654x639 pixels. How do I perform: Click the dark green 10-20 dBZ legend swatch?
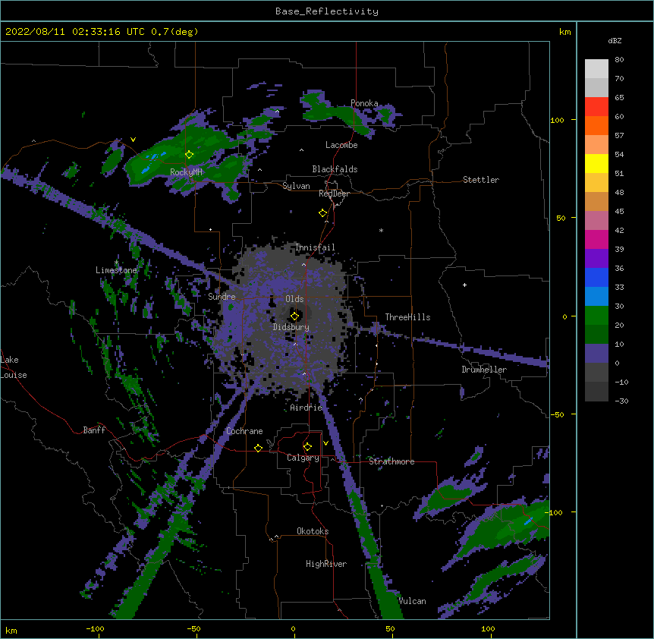[596, 335]
